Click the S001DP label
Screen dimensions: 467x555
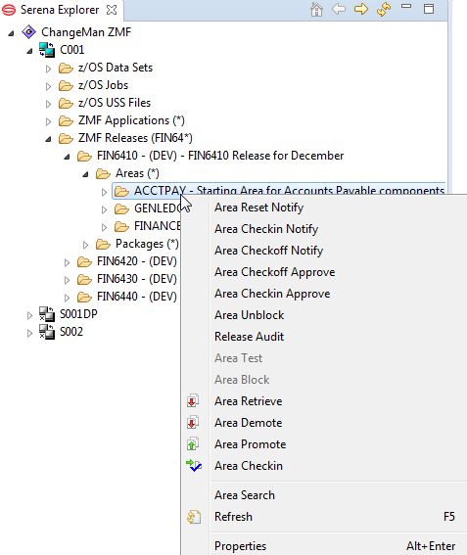pyautogui.click(x=78, y=314)
